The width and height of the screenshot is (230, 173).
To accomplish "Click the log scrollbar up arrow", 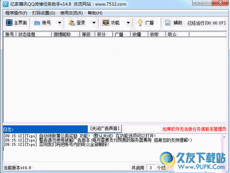I will [224, 137].
